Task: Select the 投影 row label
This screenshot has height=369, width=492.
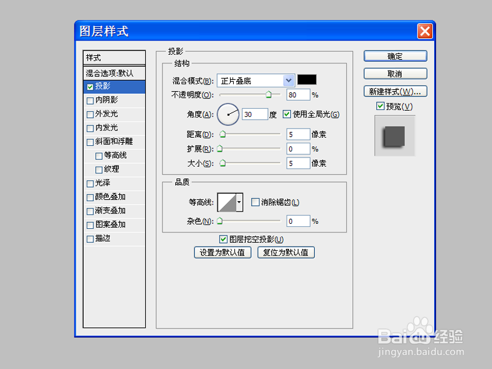Action: pyautogui.click(x=103, y=85)
